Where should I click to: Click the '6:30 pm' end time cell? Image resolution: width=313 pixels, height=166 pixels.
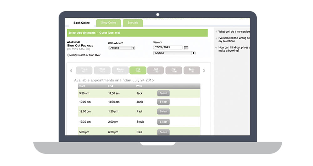113,132
